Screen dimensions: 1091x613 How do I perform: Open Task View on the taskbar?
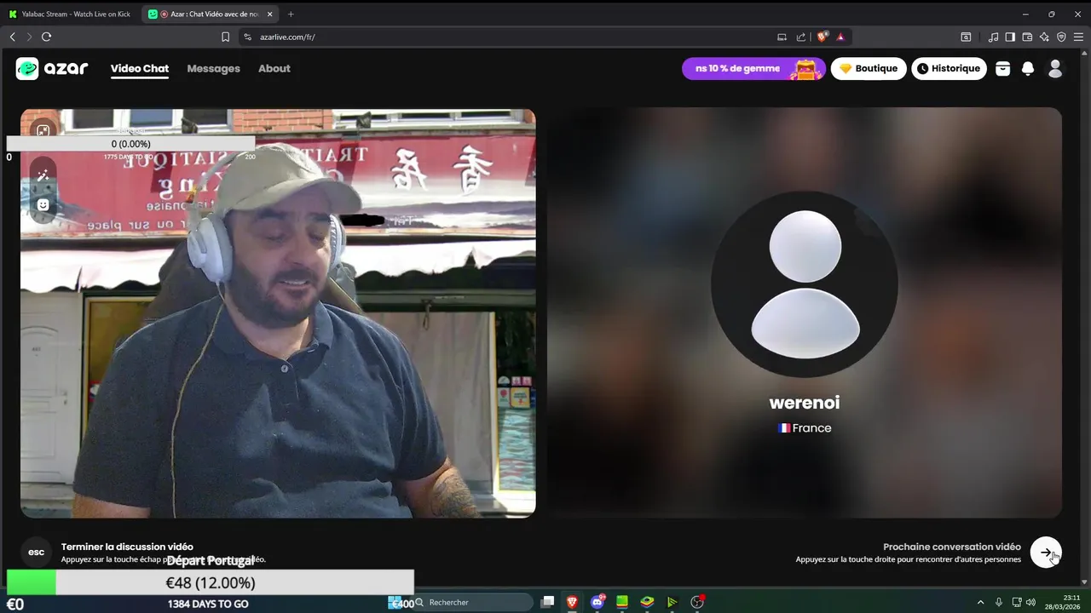point(547,602)
